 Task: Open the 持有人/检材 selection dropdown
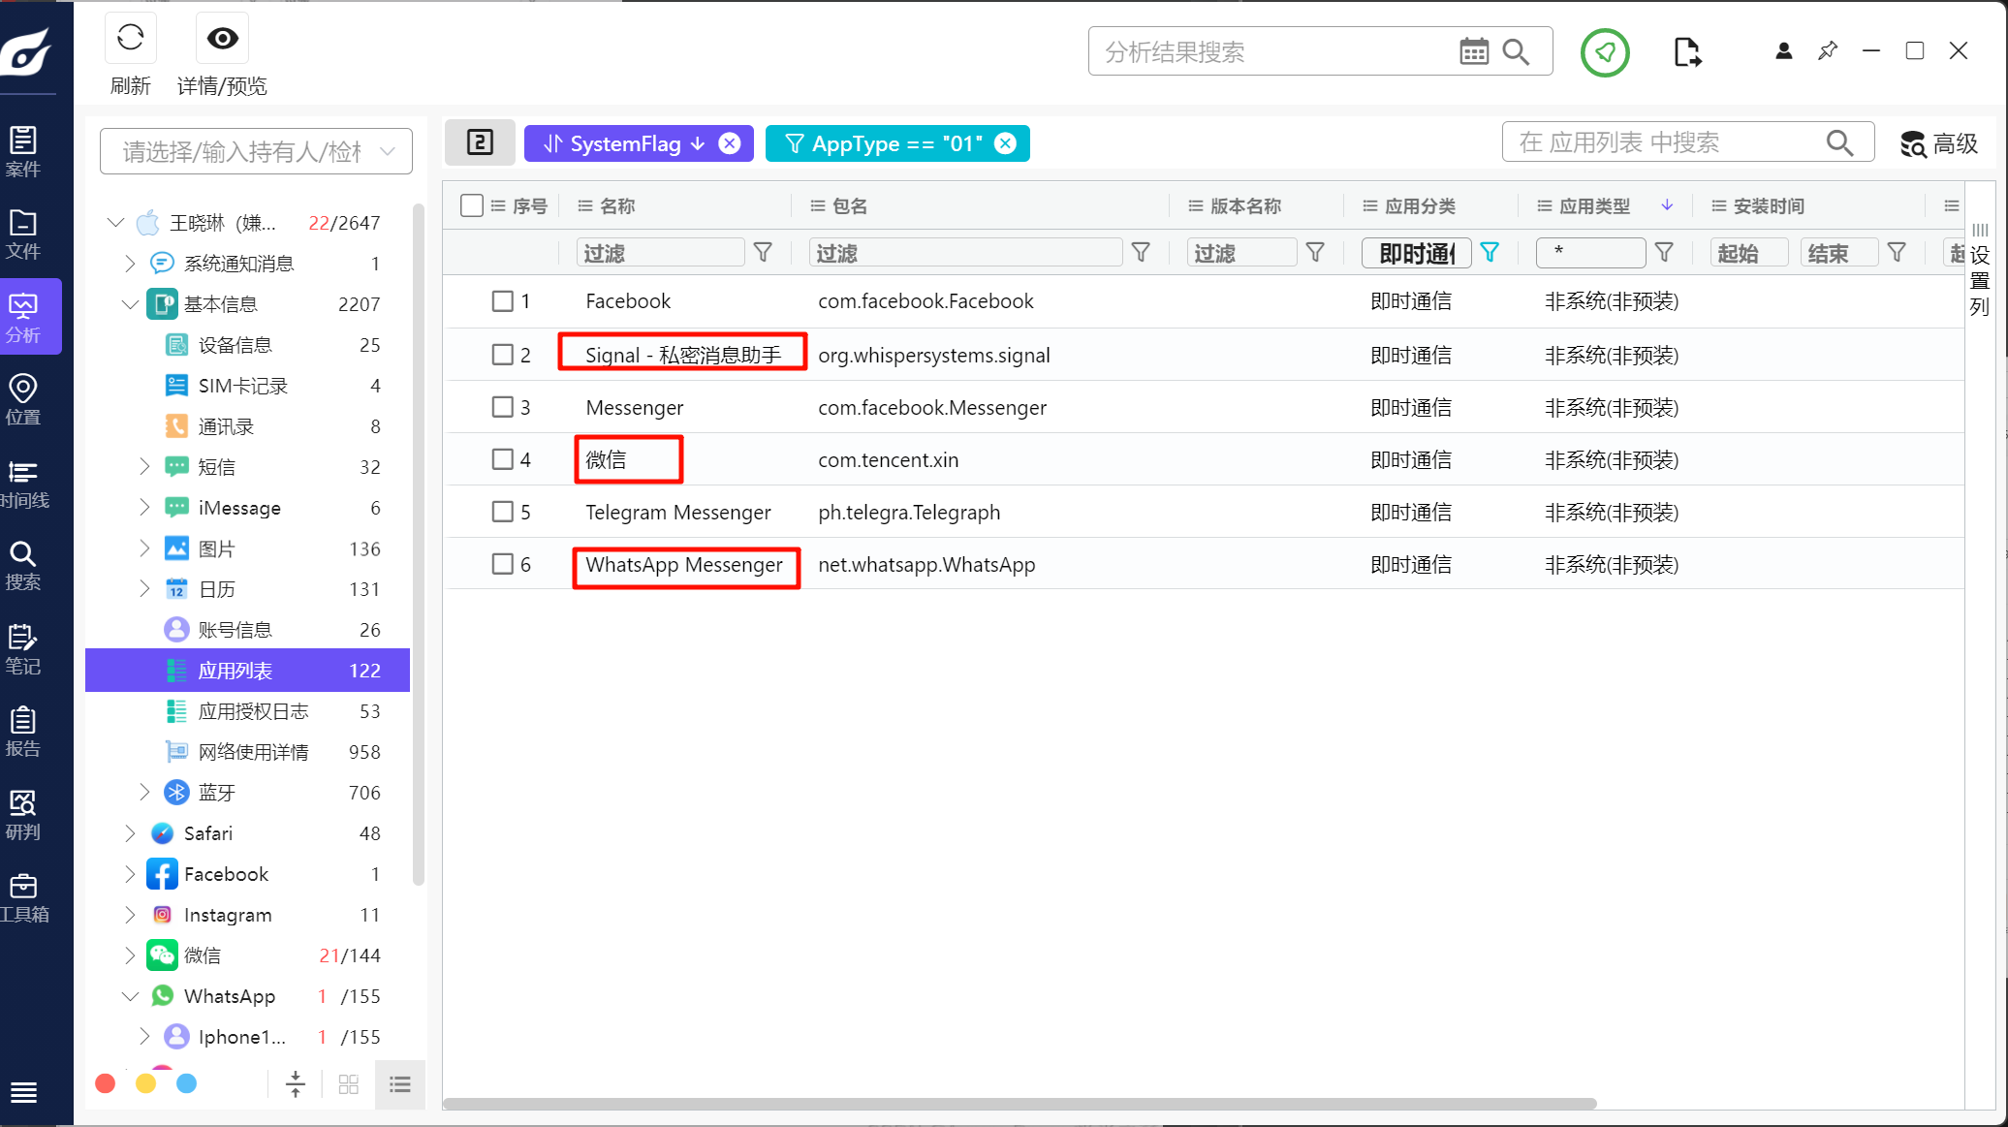point(256,151)
